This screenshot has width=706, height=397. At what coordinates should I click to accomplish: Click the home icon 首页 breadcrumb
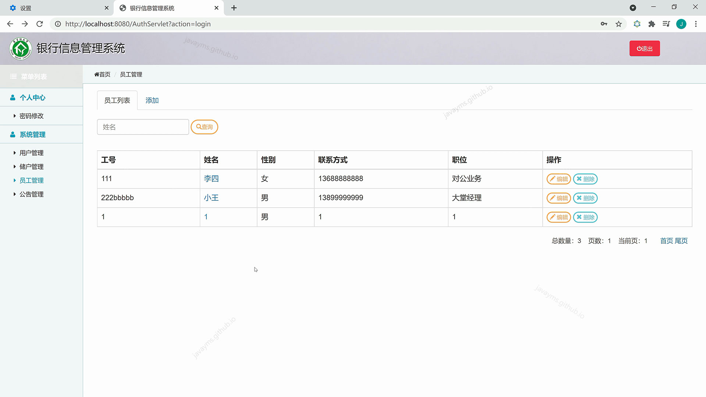pyautogui.click(x=102, y=74)
